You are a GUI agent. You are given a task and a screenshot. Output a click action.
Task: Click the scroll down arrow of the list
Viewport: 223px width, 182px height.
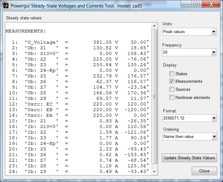click(x=155, y=172)
